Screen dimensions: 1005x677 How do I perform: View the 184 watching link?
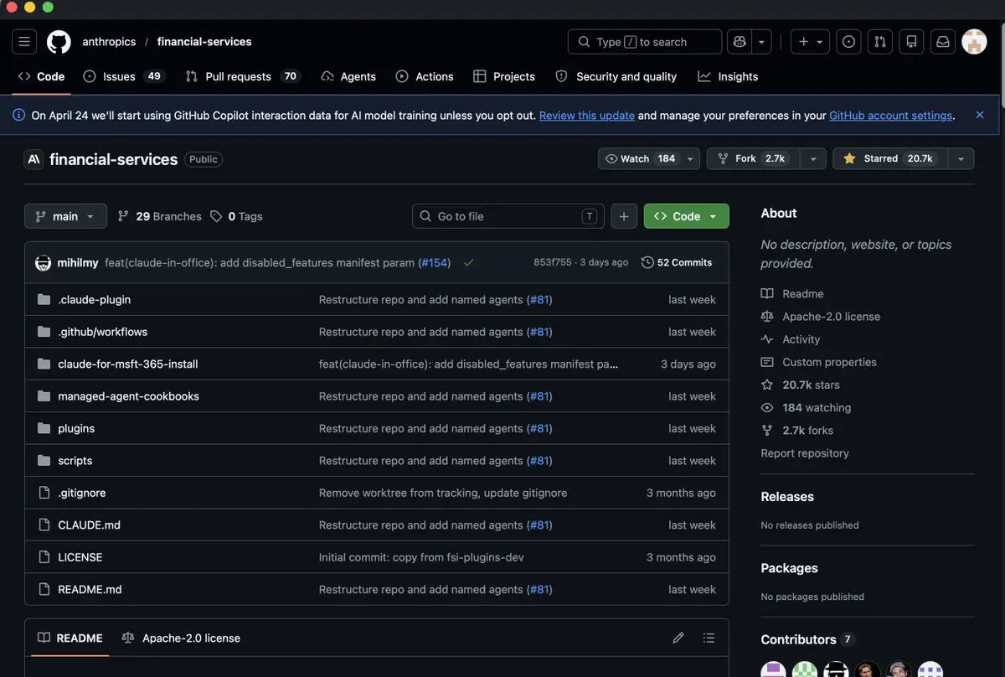click(806, 407)
